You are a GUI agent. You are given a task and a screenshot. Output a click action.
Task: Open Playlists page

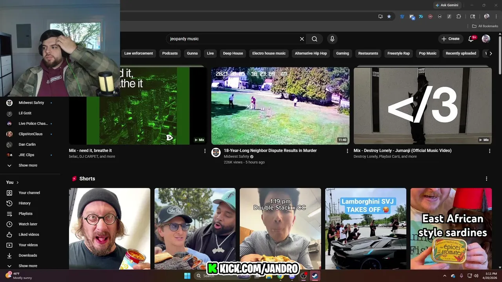[x=30, y=213]
